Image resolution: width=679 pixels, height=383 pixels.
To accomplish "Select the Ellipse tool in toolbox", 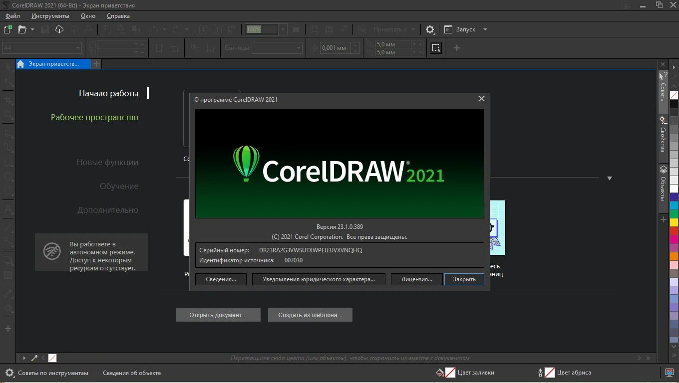I will [8, 177].
